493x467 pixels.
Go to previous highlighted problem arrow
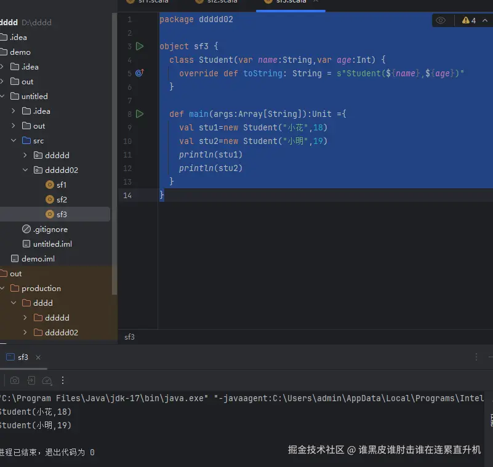click(x=485, y=20)
